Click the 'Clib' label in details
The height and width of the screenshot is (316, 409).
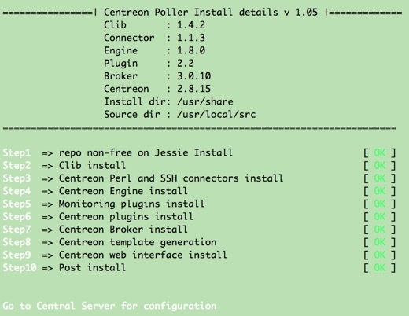click(115, 25)
